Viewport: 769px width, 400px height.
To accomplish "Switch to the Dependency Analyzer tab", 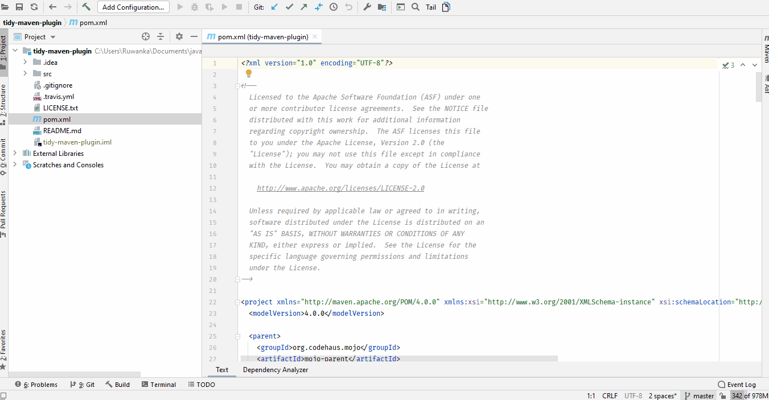I will 275,370.
